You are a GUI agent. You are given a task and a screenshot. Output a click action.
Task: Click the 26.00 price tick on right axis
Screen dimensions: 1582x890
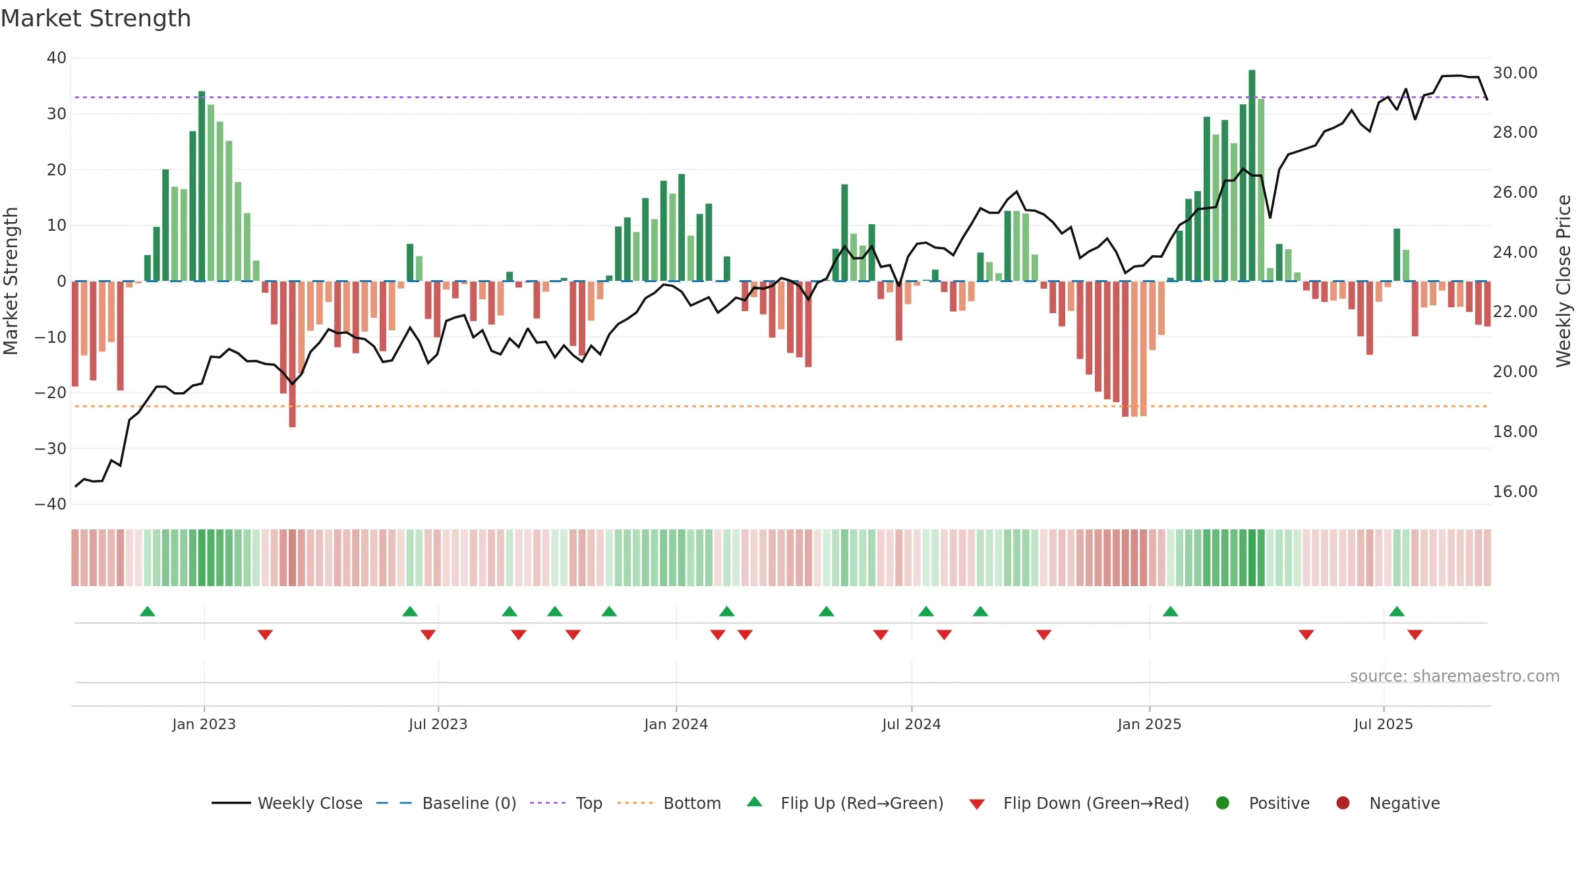tap(1515, 193)
